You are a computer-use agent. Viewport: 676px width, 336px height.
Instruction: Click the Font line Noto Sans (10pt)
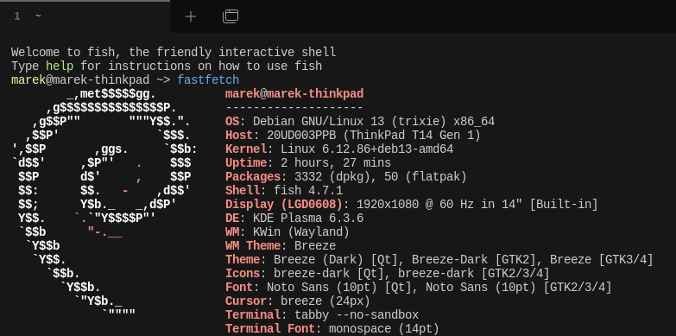point(419,288)
